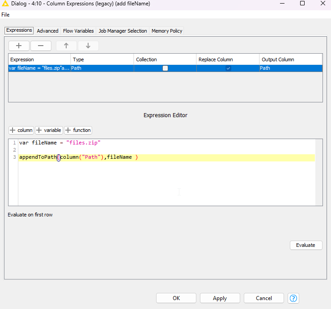Click the Apply button
331x309 pixels.
click(220, 298)
